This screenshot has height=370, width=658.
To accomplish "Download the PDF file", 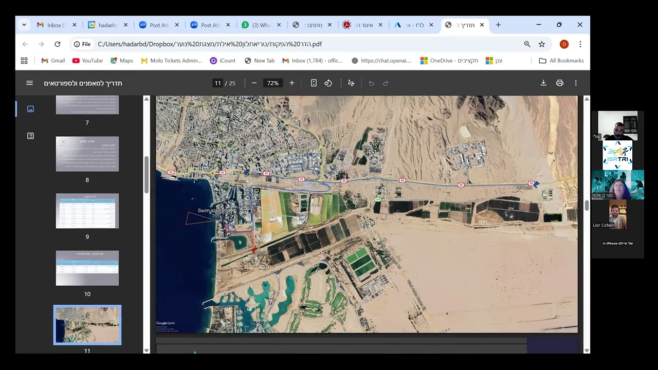I will (x=543, y=83).
